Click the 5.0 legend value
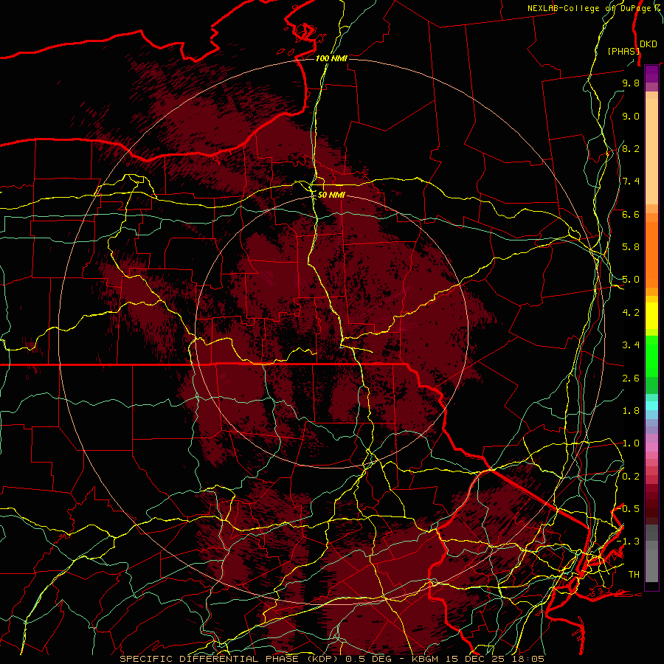The height and width of the screenshot is (664, 664). pos(631,280)
